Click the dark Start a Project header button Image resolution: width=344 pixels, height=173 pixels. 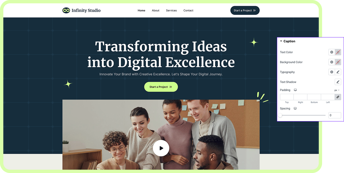coord(245,11)
